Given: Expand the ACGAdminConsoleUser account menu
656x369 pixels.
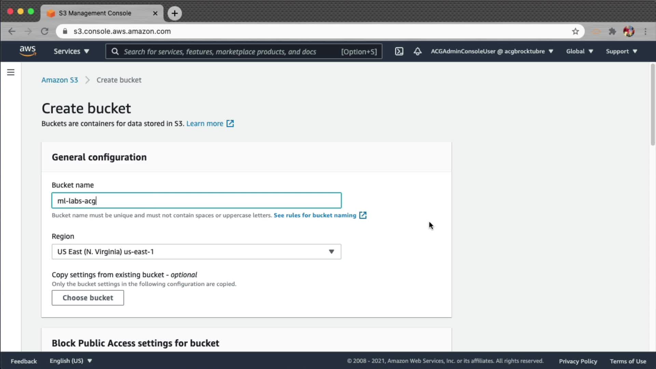Looking at the screenshot, I should [492, 51].
